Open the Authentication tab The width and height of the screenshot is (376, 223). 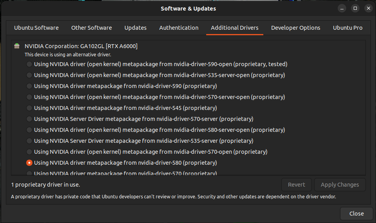(179, 28)
